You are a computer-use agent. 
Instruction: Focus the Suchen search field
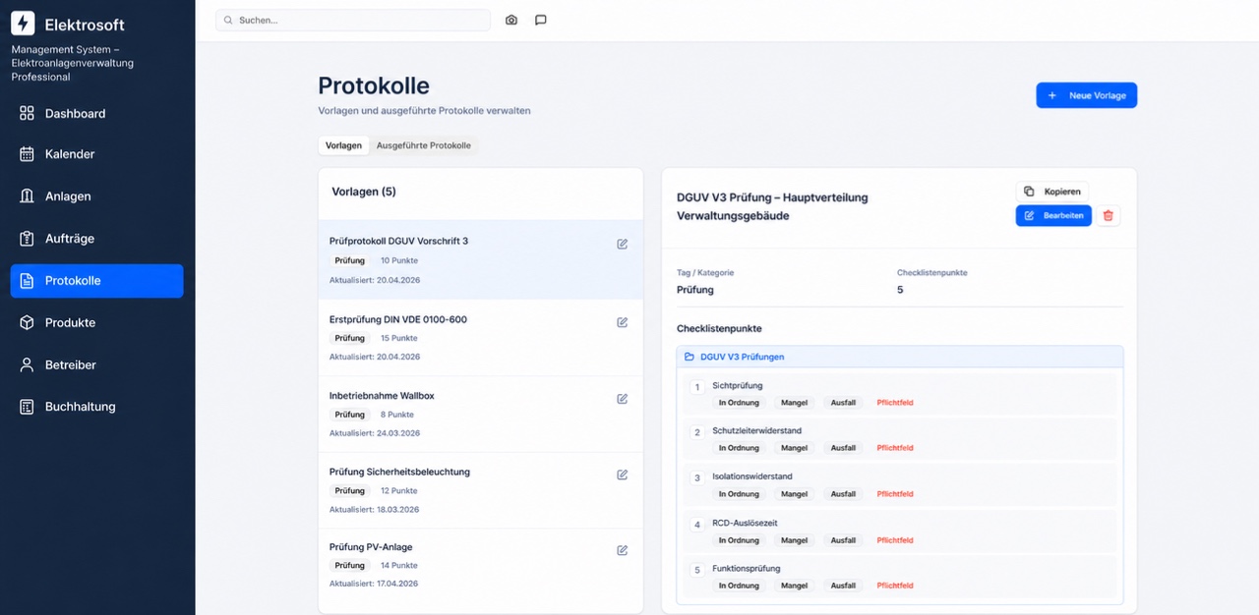(x=353, y=20)
